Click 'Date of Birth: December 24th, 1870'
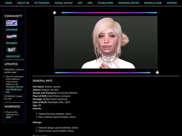The image size is (182, 136). click(51, 102)
